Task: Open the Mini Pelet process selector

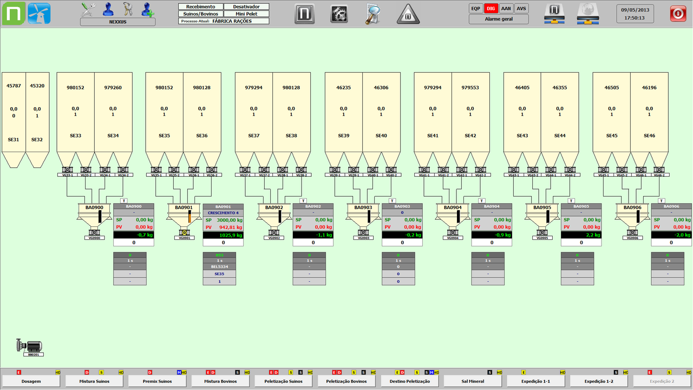Action: [246, 14]
